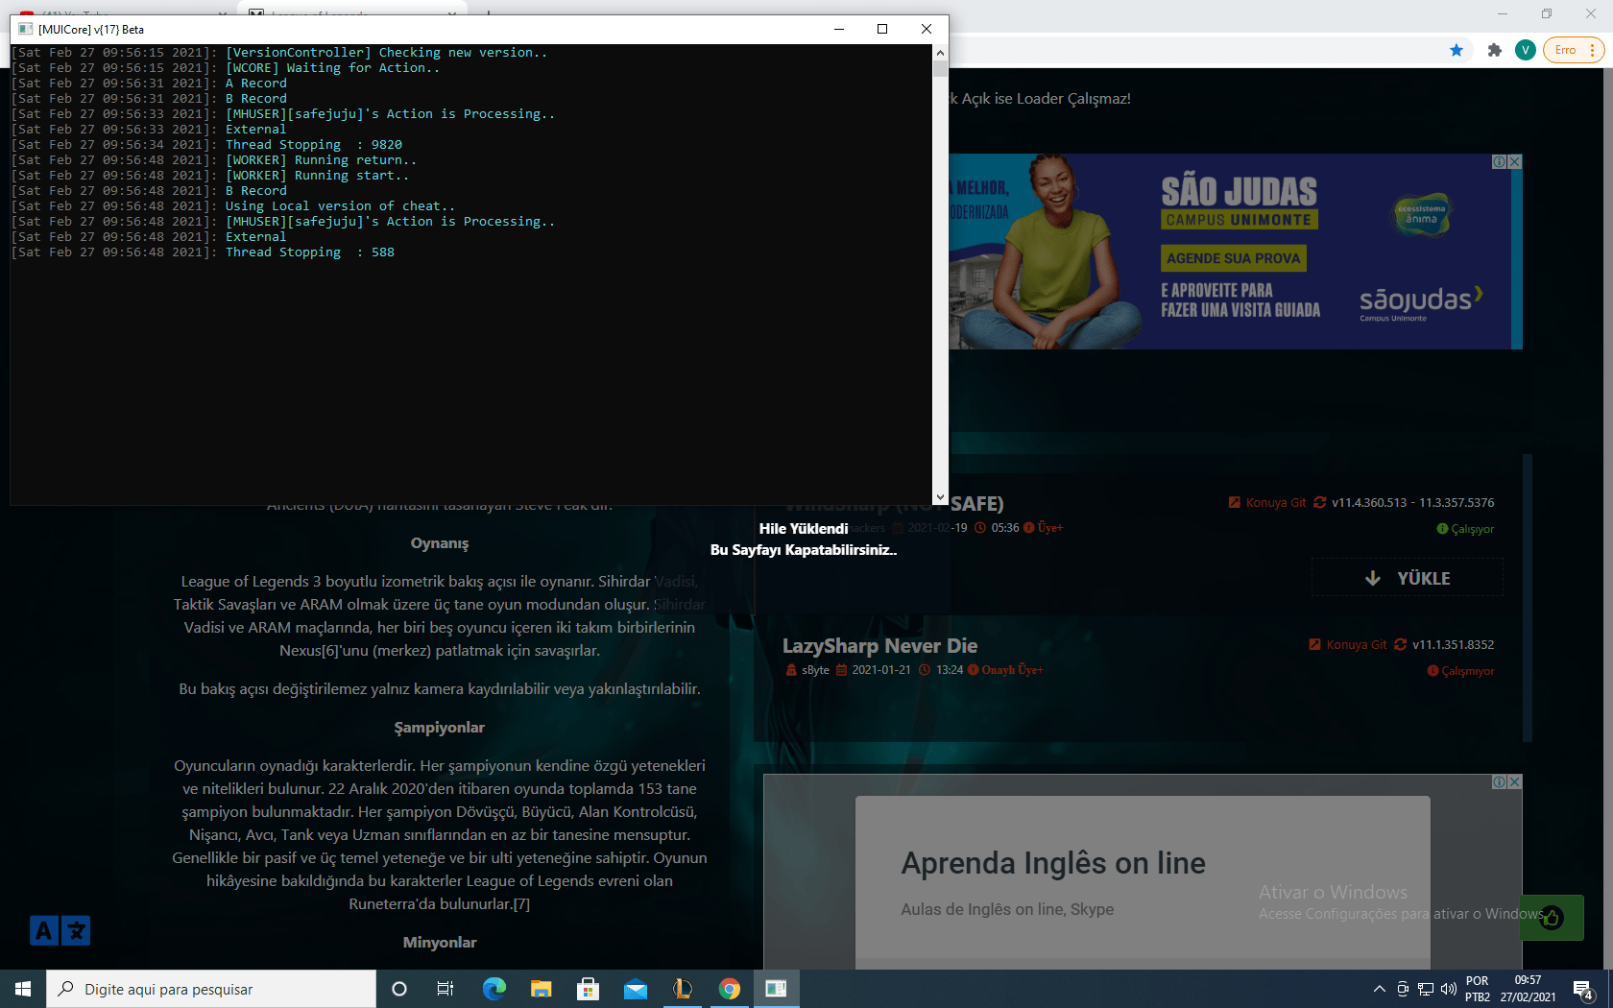
Task: Open the Chrome profile avatar V
Action: (1525, 50)
